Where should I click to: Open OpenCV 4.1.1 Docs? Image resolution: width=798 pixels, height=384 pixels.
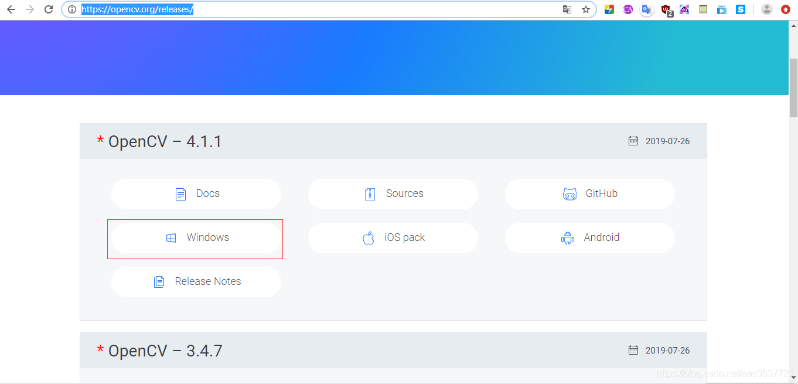[x=196, y=194]
